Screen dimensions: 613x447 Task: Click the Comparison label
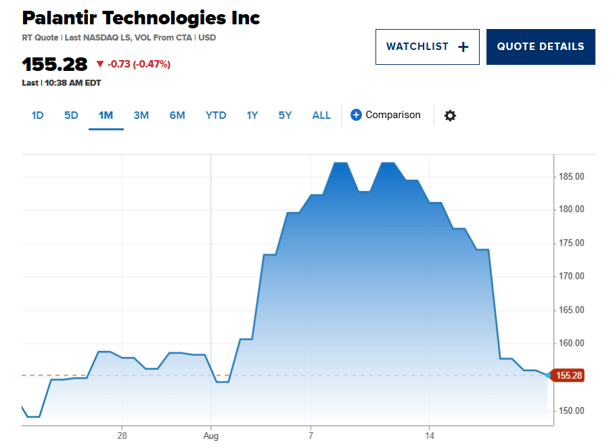(392, 115)
